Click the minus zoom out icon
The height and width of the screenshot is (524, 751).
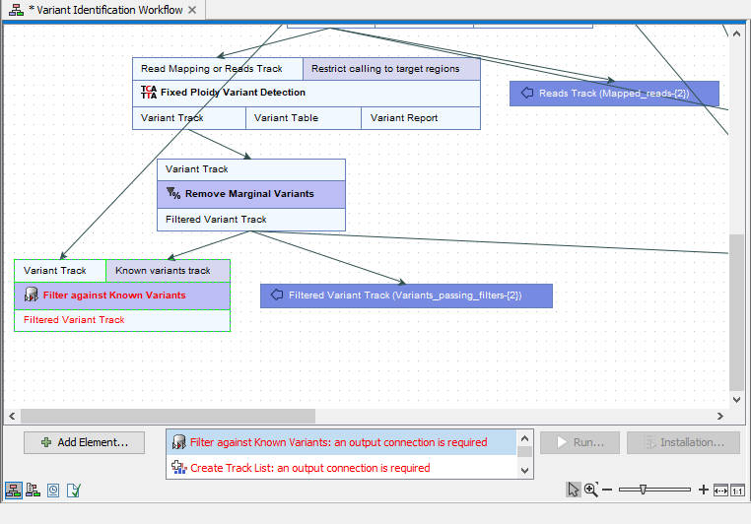point(607,490)
